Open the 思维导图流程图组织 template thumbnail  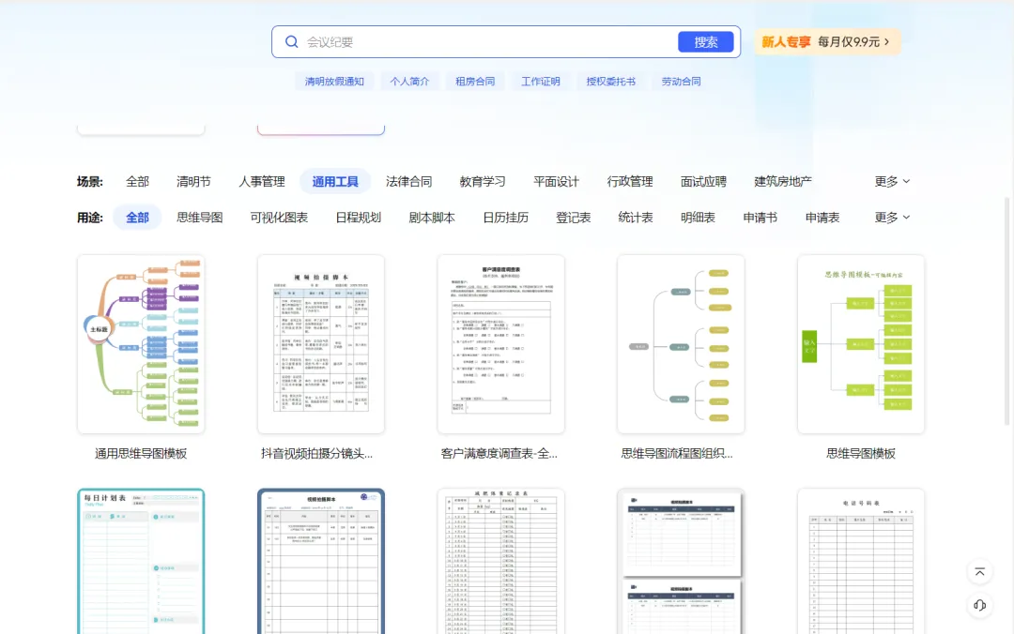[x=681, y=344]
